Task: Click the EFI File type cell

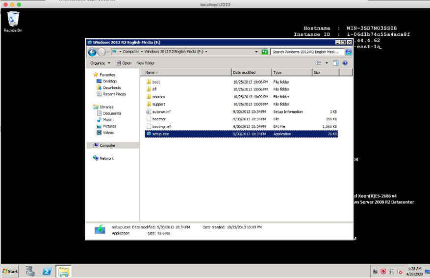Action: [279, 126]
